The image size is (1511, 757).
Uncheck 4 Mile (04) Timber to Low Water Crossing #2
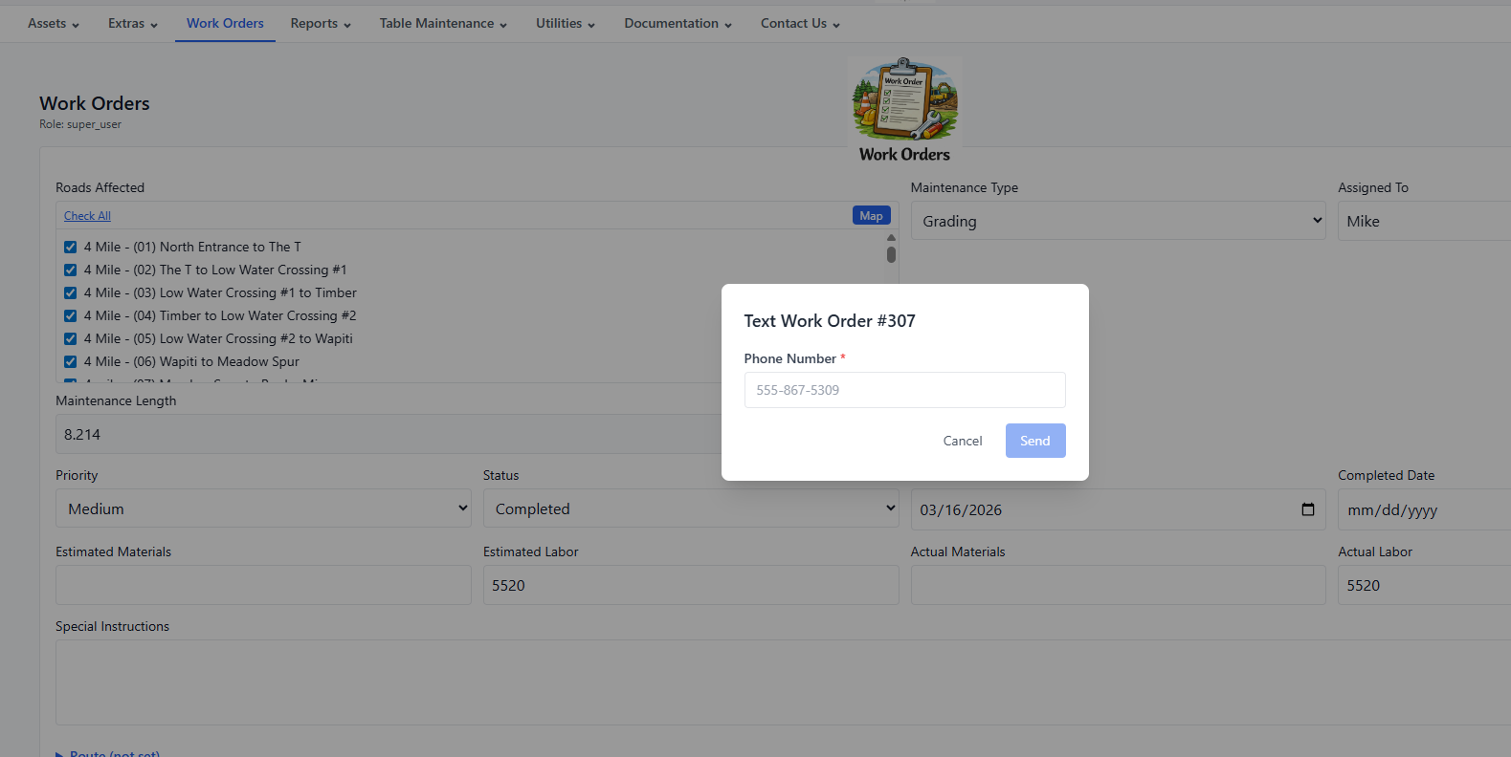pos(70,315)
